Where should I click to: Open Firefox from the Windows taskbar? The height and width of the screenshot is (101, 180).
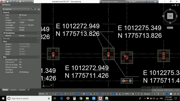[x=68, y=98]
